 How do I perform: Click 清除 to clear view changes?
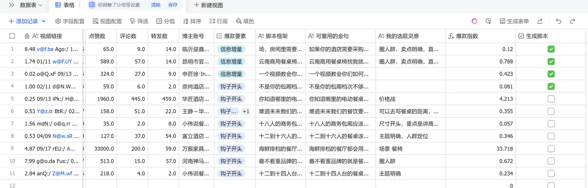(x=155, y=5)
